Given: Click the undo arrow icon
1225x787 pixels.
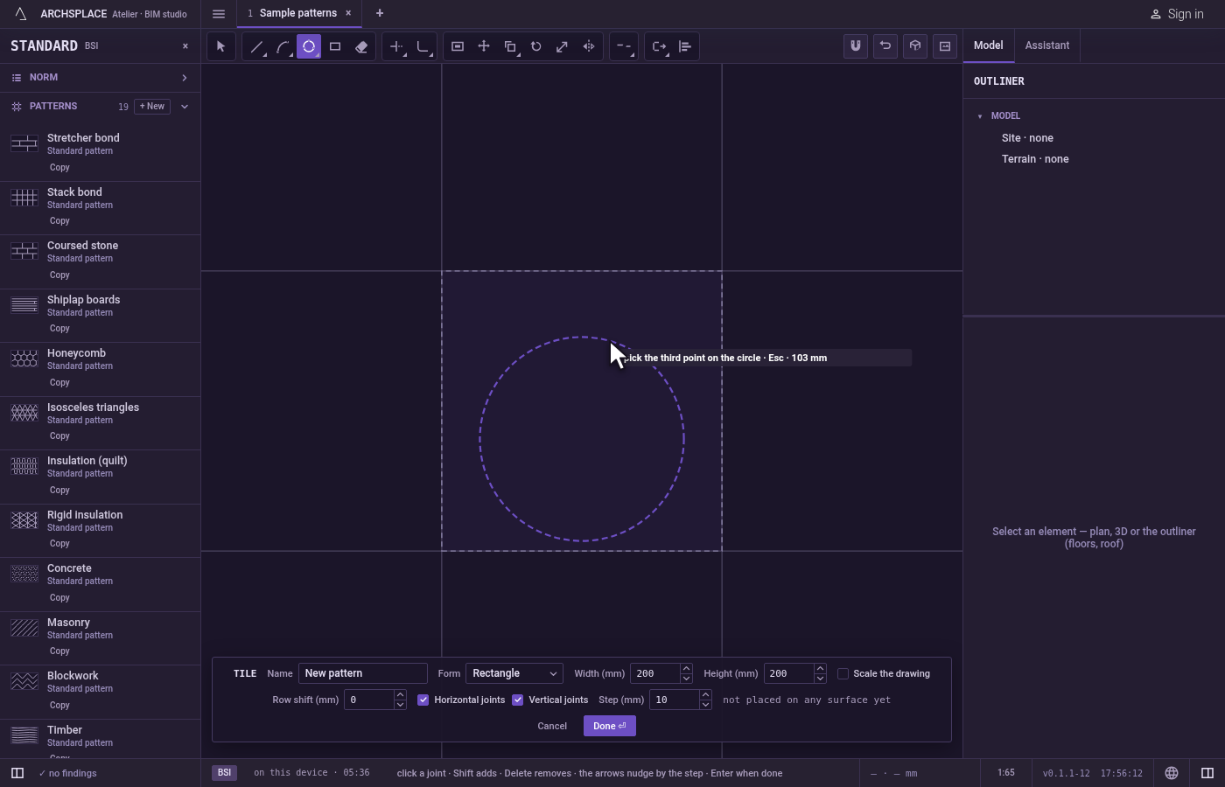Looking at the screenshot, I should pos(885,46).
